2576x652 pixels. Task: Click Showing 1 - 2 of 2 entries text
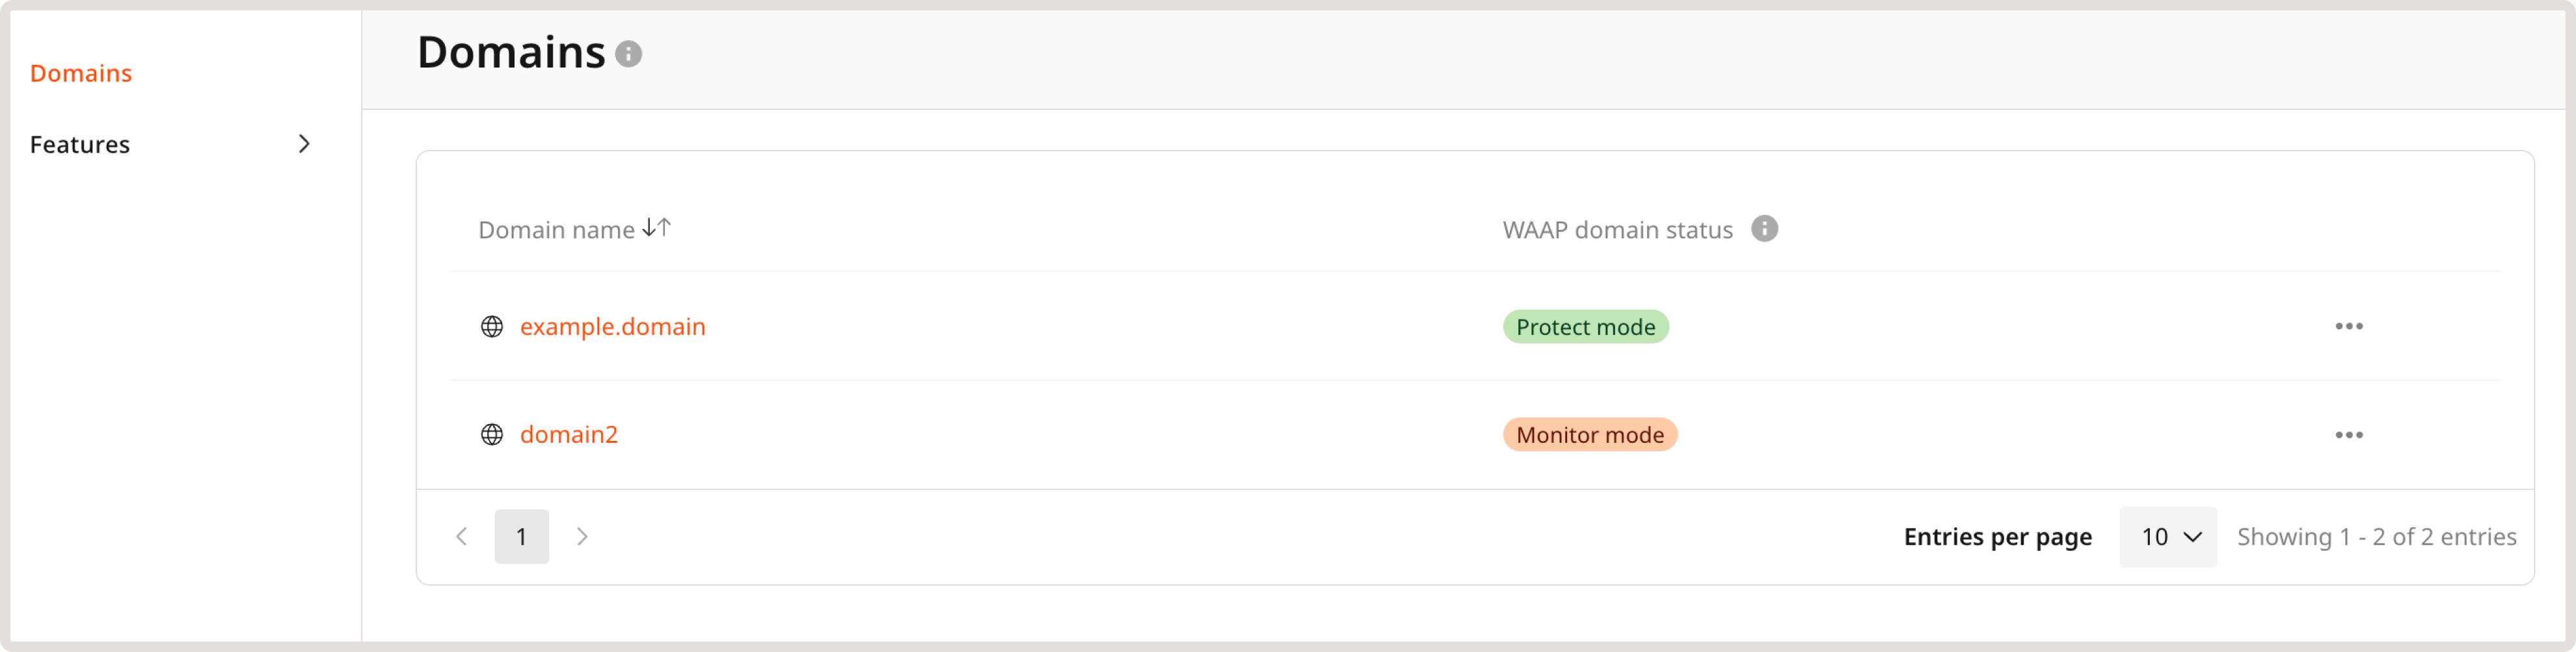[x=2377, y=536]
